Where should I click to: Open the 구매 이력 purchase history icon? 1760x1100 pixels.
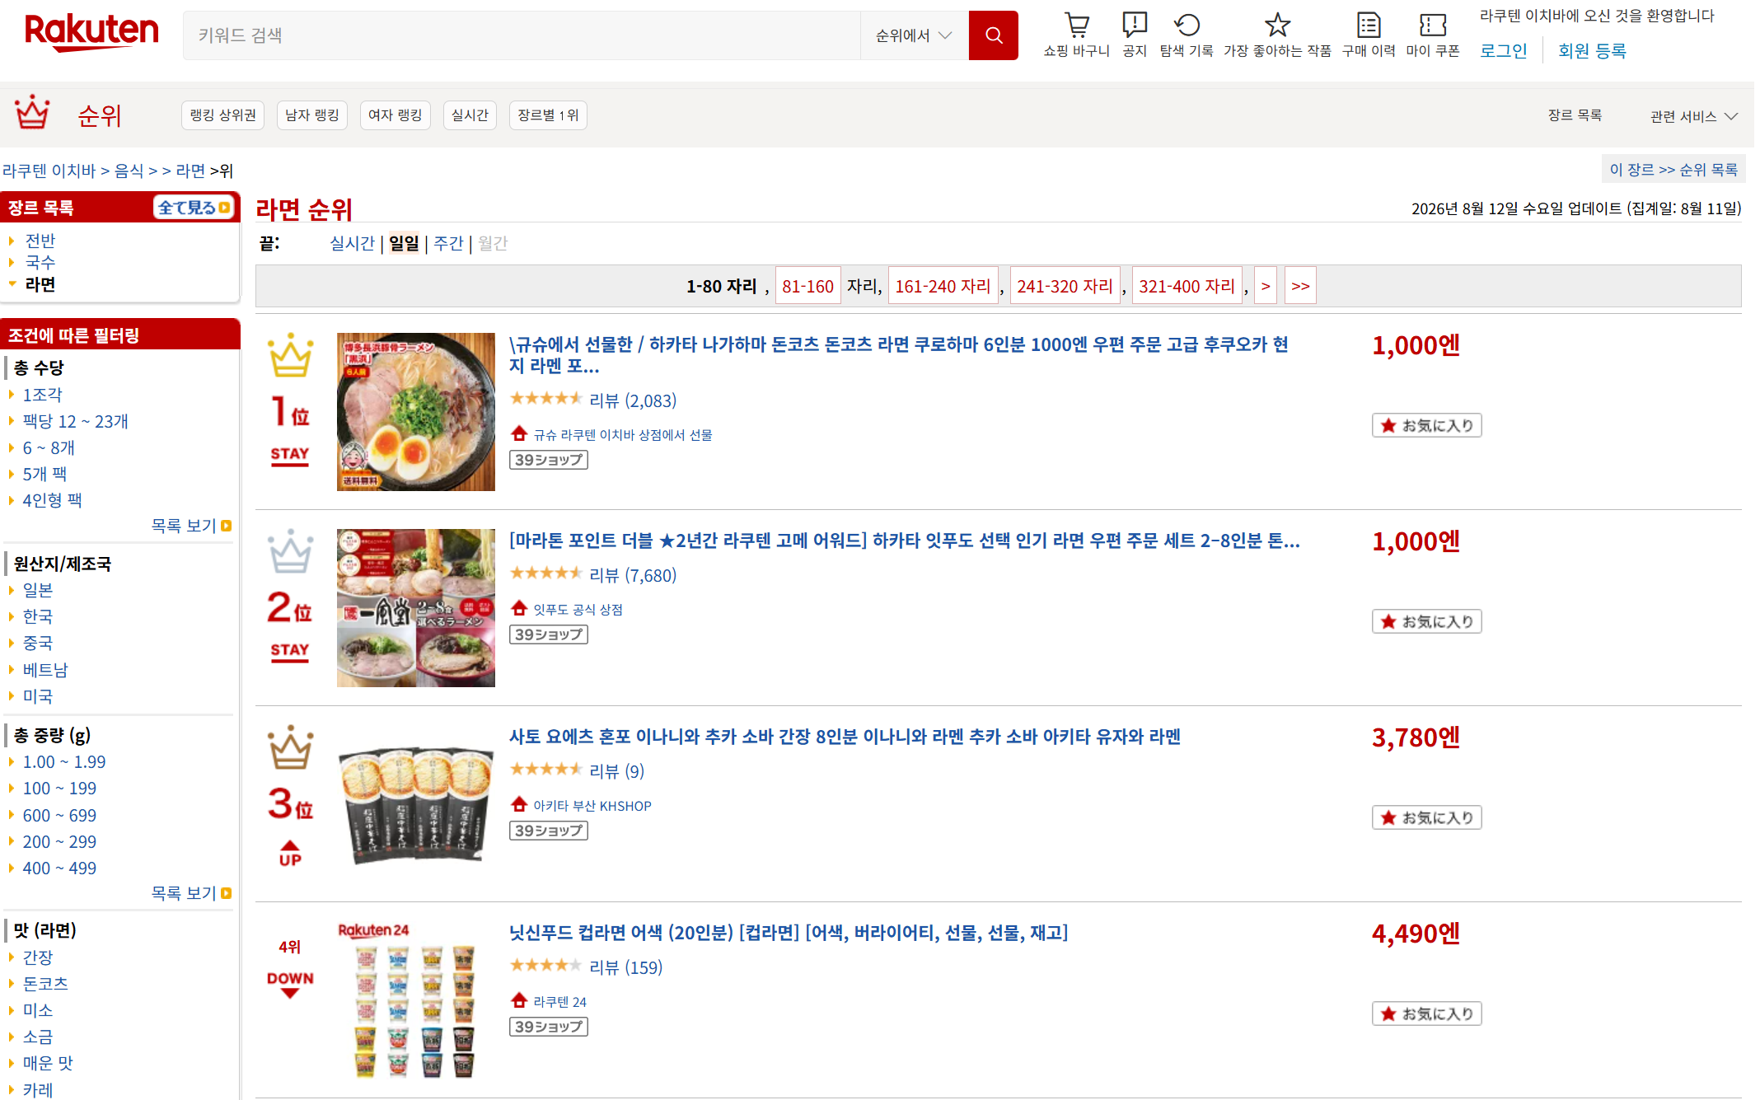[x=1369, y=25]
